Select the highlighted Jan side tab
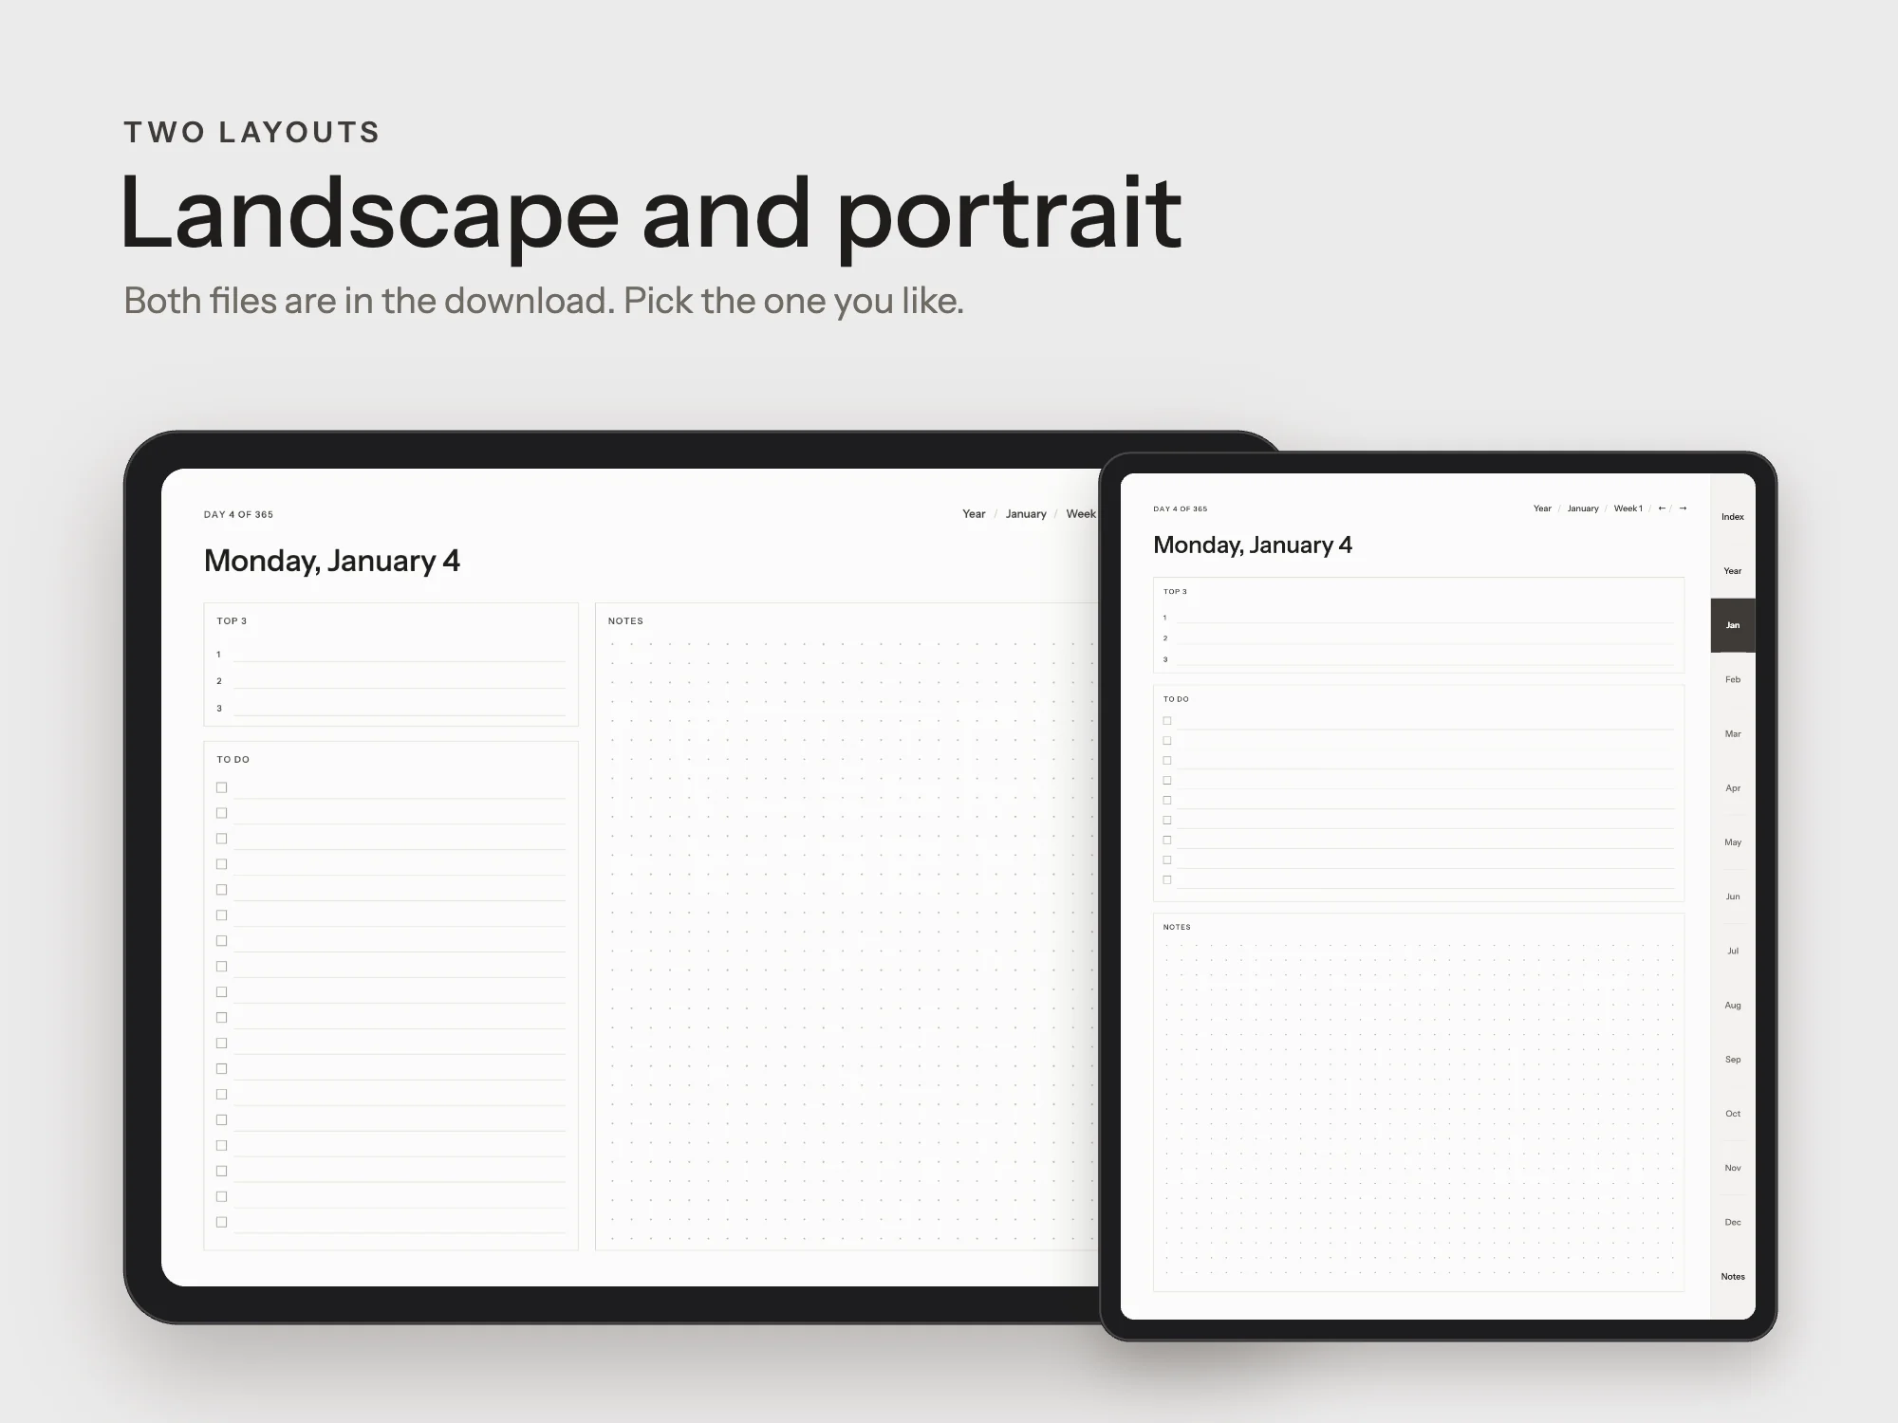1898x1423 pixels. (1733, 625)
